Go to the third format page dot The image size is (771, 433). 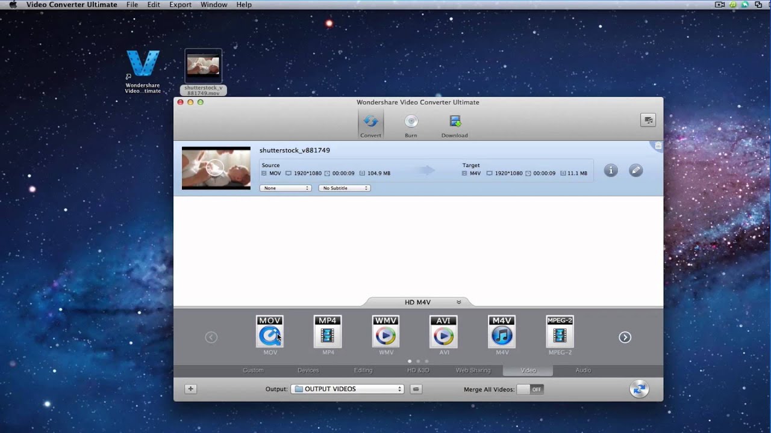(426, 361)
